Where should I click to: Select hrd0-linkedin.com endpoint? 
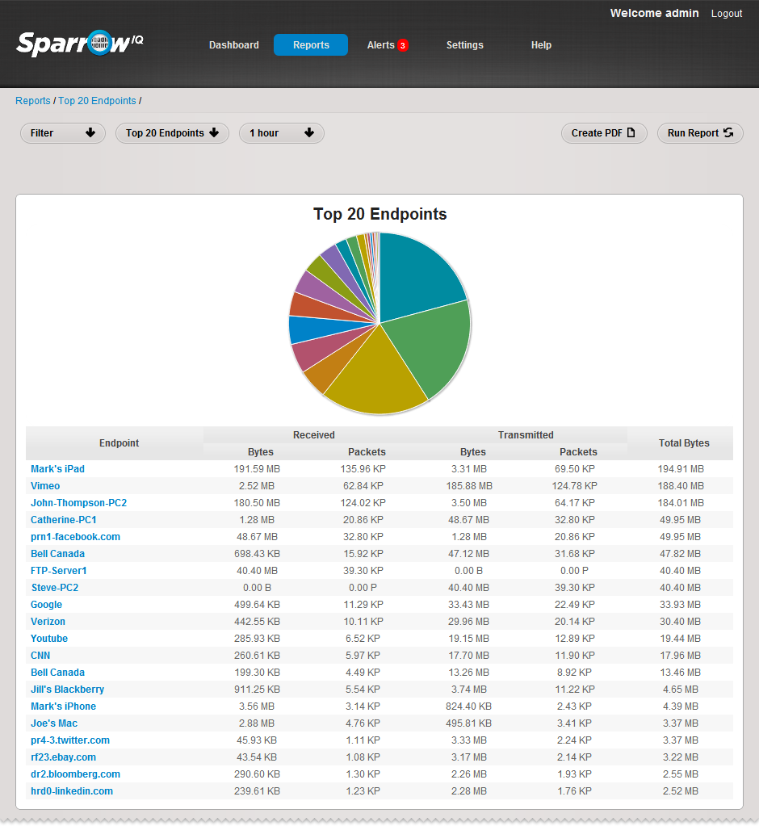[x=72, y=791]
